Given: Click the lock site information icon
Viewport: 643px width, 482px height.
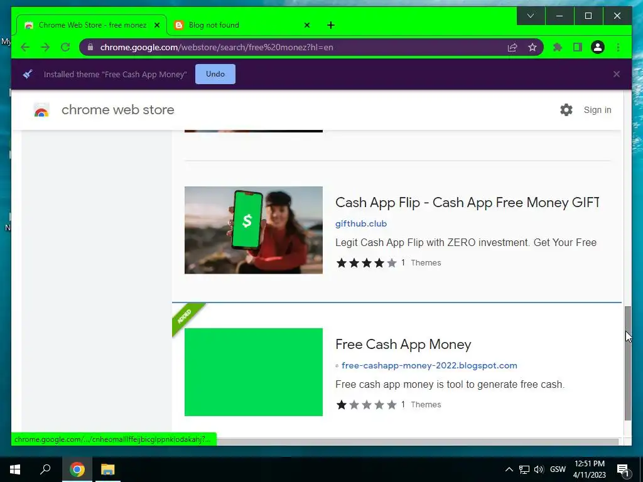Looking at the screenshot, I should point(90,47).
